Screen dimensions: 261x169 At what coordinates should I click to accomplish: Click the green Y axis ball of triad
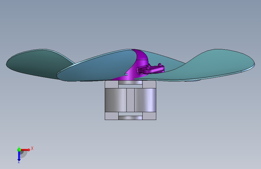click(19, 150)
